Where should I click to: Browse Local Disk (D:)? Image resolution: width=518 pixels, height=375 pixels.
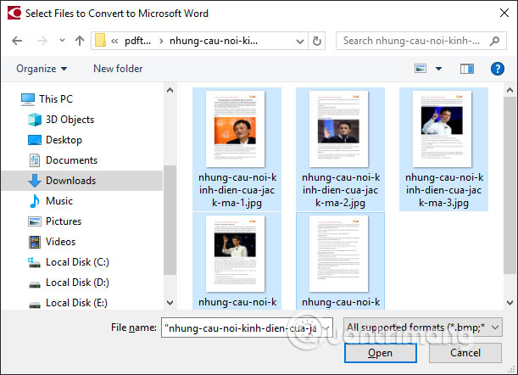pos(69,283)
